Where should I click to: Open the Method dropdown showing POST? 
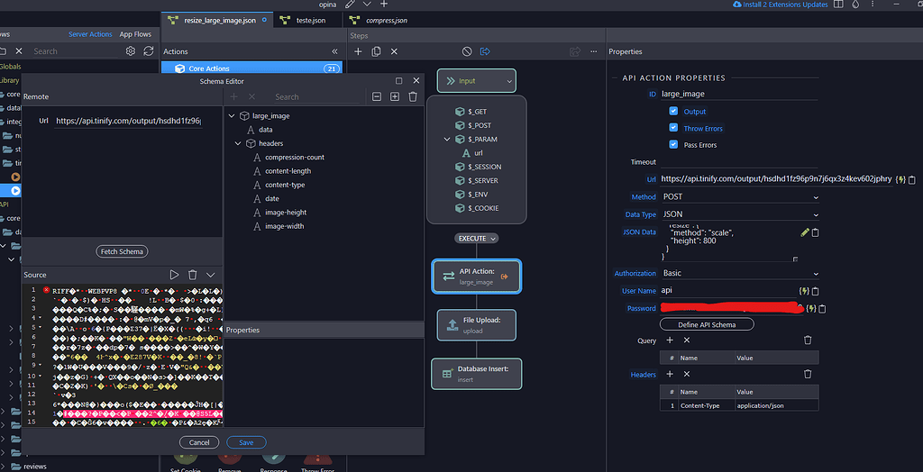coord(739,196)
